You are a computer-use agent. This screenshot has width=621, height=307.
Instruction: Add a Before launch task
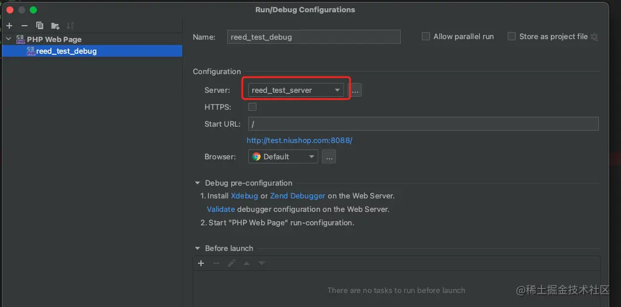pyautogui.click(x=201, y=263)
